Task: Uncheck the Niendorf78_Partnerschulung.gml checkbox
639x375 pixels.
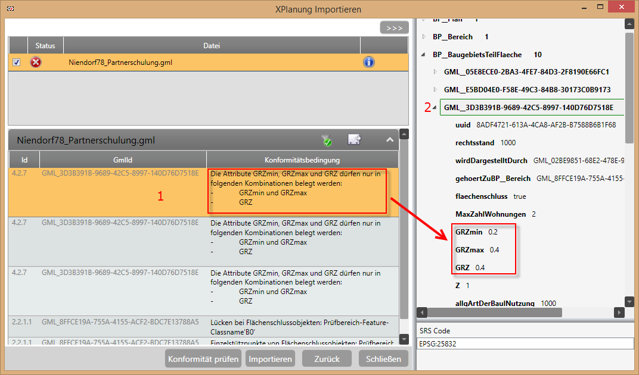Action: [x=17, y=62]
